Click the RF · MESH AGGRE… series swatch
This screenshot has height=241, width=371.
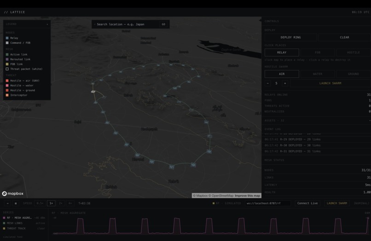tap(4, 218)
